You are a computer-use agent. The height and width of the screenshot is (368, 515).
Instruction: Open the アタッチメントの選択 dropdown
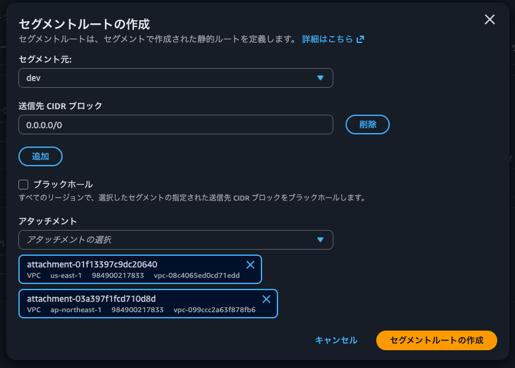(x=175, y=240)
